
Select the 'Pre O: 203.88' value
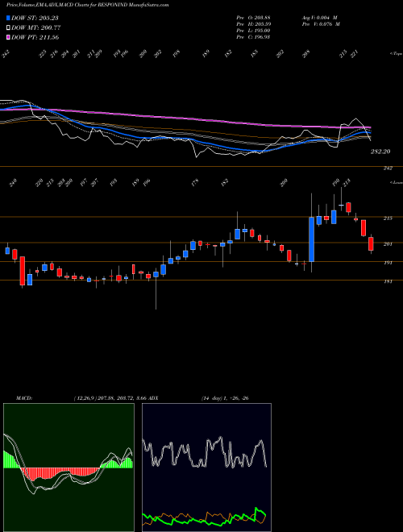253,18
